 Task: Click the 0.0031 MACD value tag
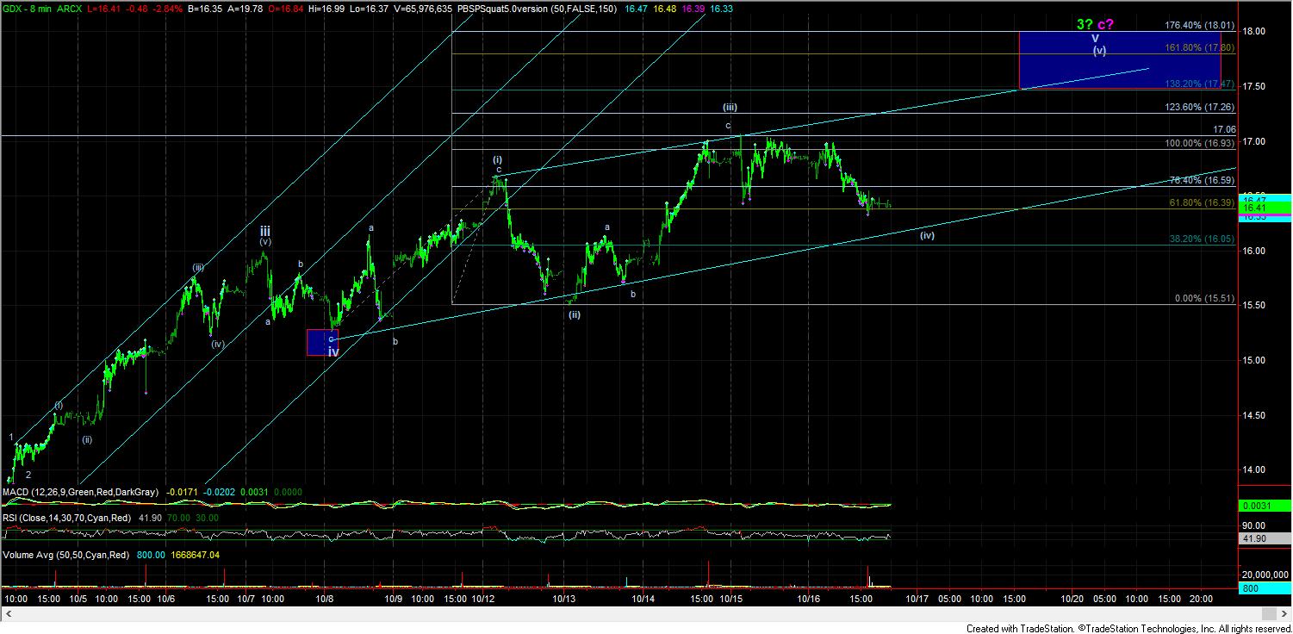point(1264,507)
